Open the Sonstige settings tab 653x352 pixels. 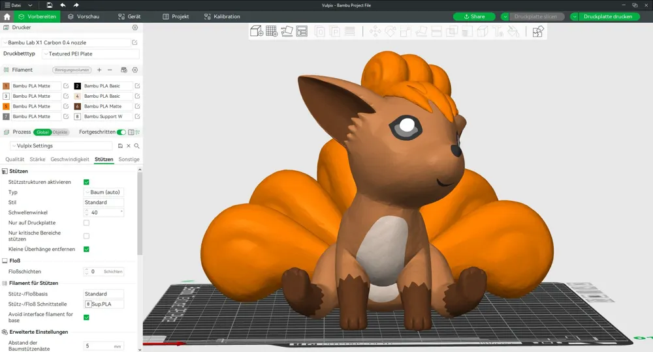[x=129, y=159]
